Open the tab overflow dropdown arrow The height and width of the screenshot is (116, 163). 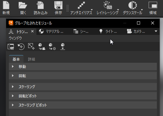156,31
